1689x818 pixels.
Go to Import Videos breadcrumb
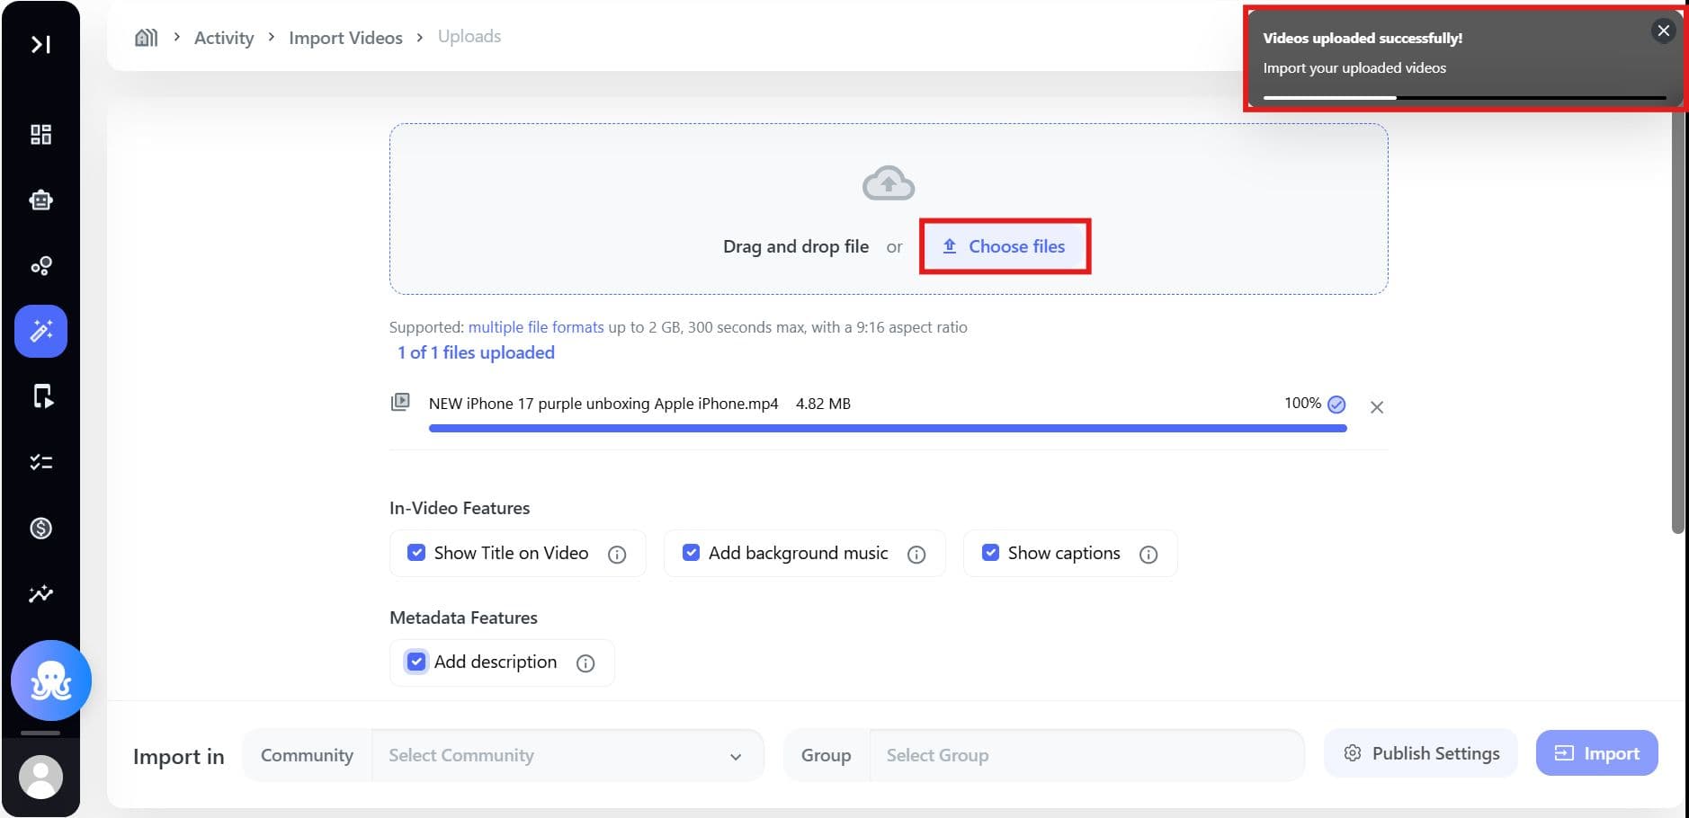tap(345, 38)
